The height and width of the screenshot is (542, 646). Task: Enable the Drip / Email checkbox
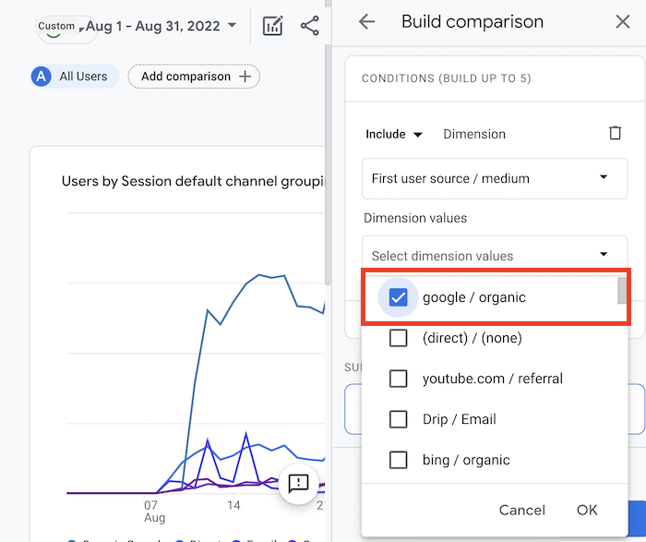pos(399,419)
